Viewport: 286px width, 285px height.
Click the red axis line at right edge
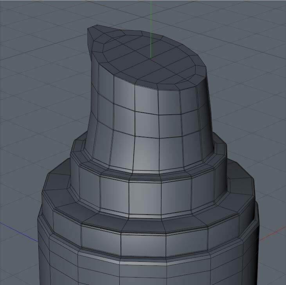click(x=272, y=234)
